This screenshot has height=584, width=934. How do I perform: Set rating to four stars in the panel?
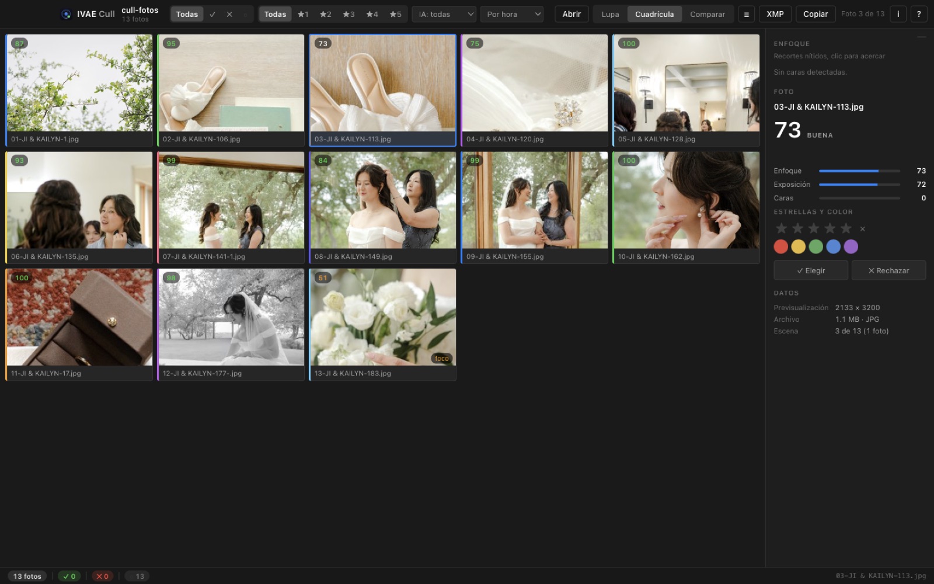pos(830,228)
